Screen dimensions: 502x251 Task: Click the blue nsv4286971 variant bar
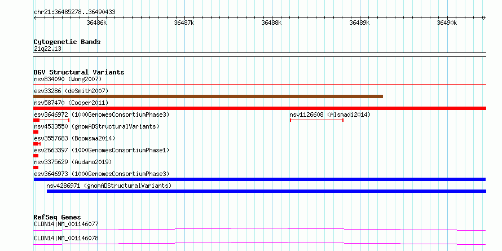click(x=266, y=191)
